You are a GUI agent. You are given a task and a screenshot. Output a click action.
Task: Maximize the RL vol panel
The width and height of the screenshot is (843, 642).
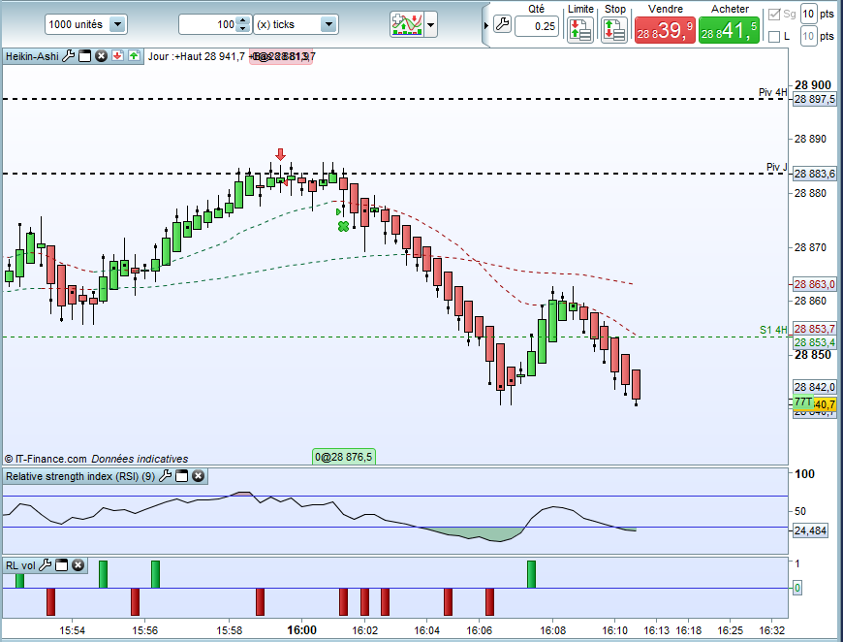[x=62, y=565]
